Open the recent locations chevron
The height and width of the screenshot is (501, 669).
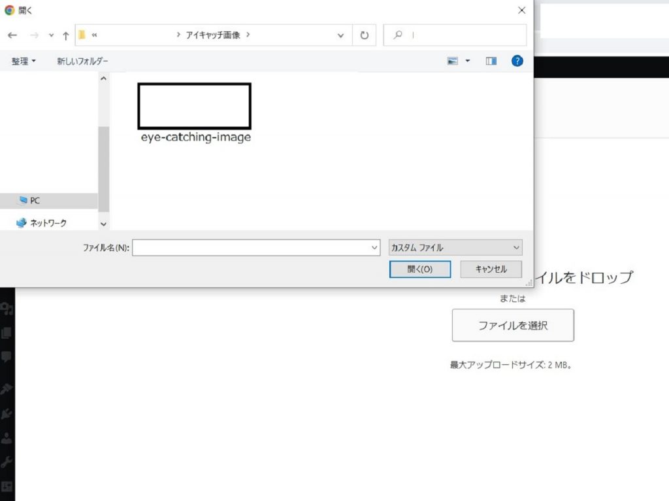pos(51,35)
